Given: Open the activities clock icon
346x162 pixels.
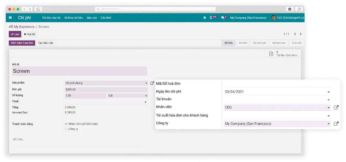Looking at the screenshot, I should point(211,18).
